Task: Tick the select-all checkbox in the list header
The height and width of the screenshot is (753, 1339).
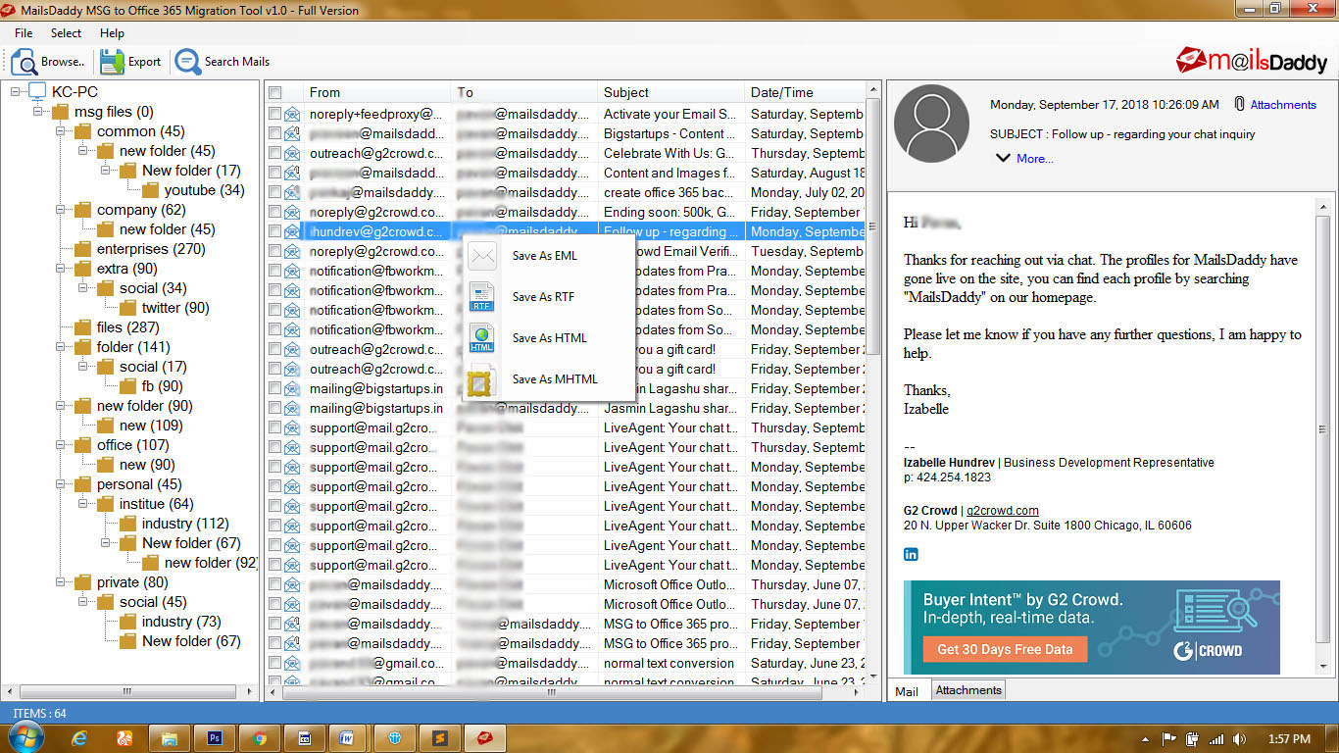Action: coord(275,92)
